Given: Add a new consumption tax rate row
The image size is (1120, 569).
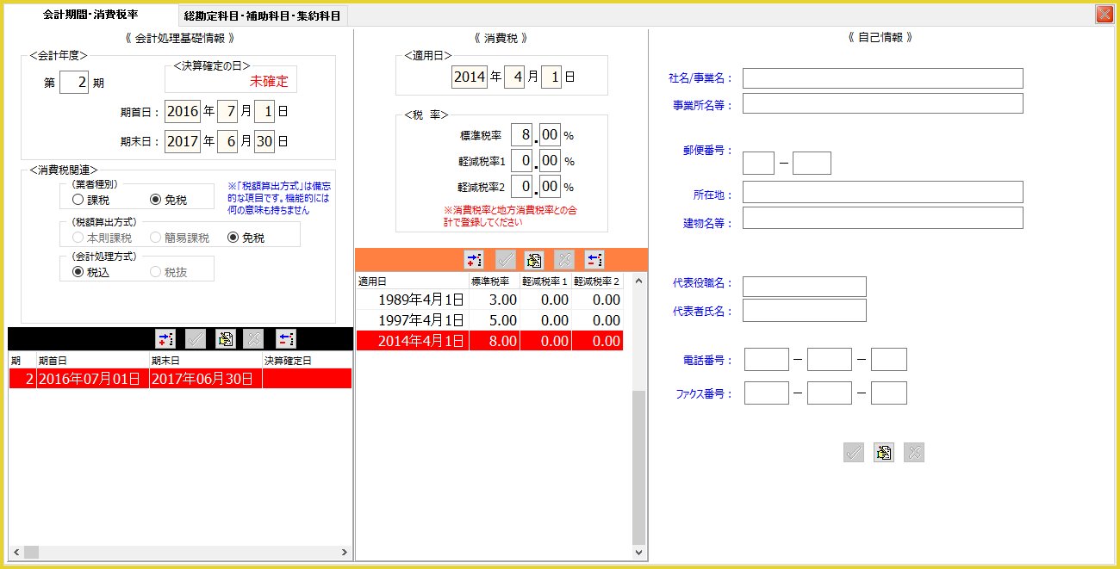Looking at the screenshot, I should [473, 260].
